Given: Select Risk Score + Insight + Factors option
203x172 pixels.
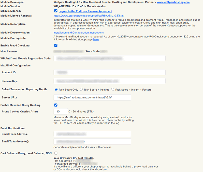Looking at the screenshot, I should (x=113, y=90).
